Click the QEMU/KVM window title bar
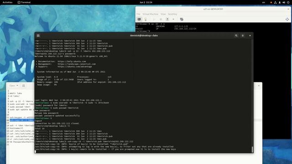Screen dimensions: 292x164 coord(213,9)
